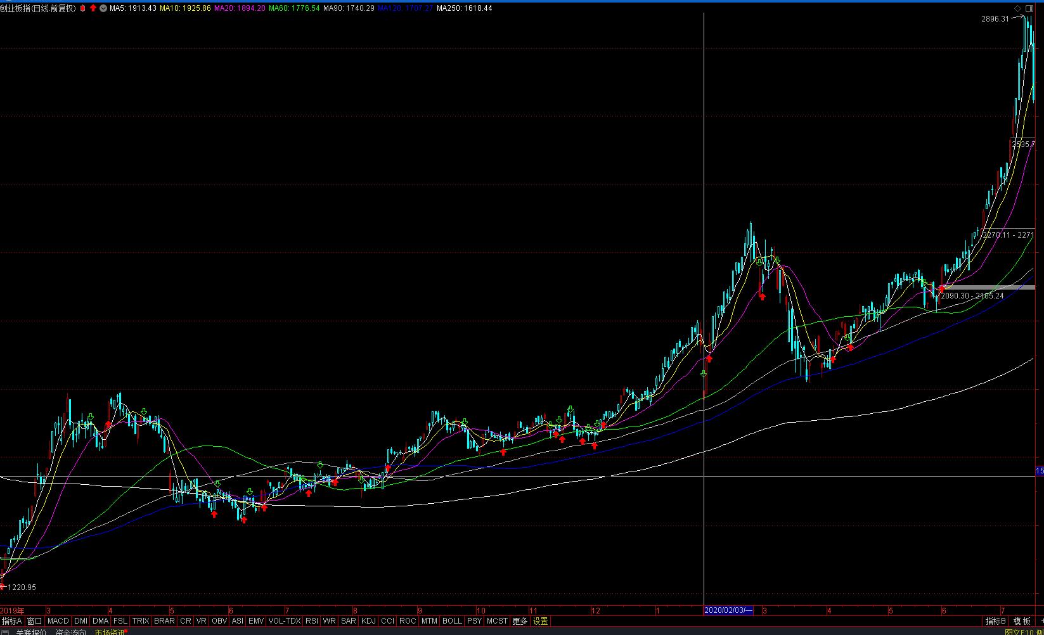Click the 指标B button on the right
The image size is (1044, 635).
coord(995,621)
